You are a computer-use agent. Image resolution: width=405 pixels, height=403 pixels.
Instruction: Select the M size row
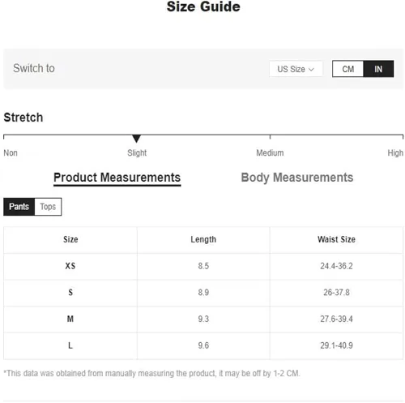point(203,319)
